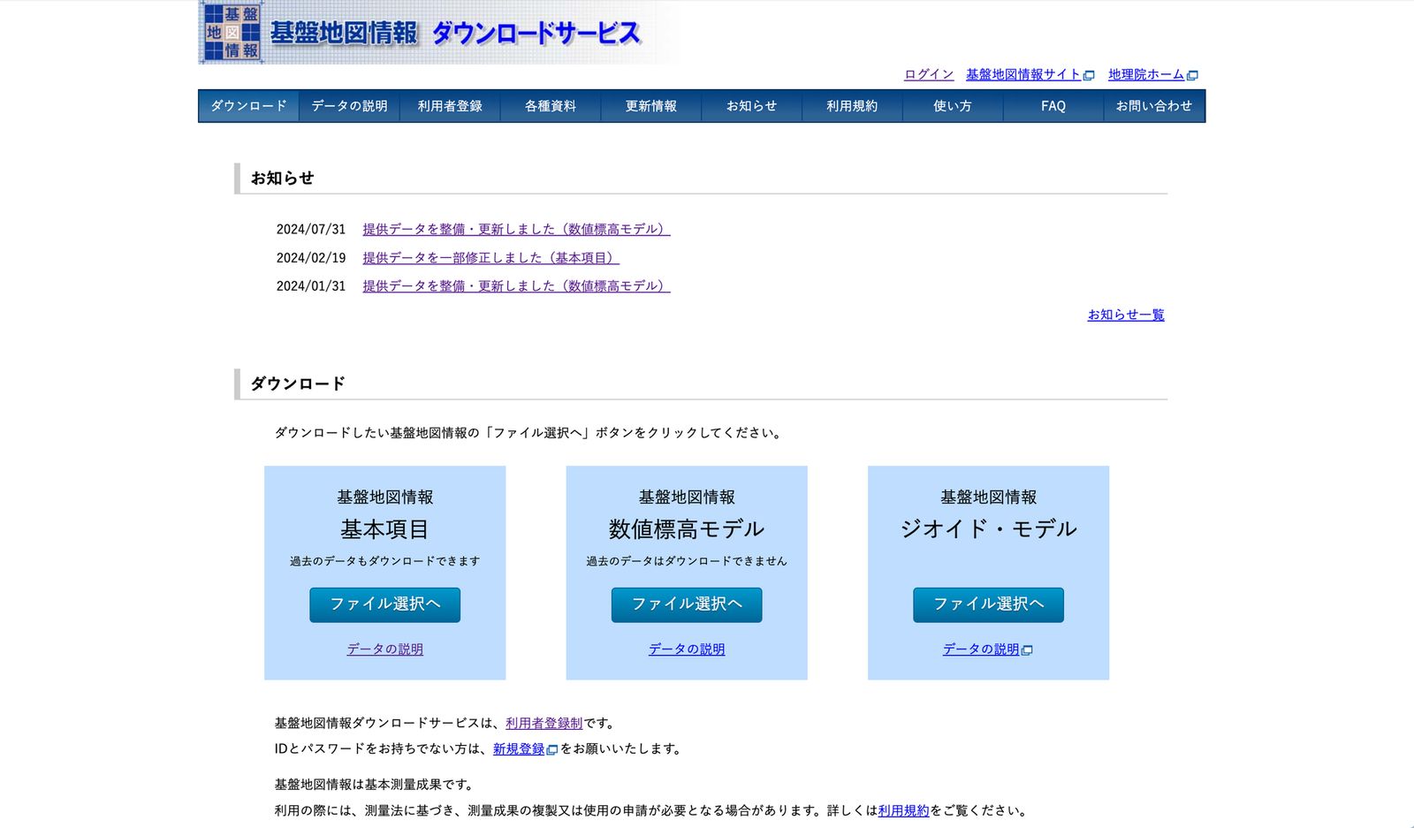This screenshot has width=1414, height=828.
Task: Open the 2024/07/31 数値標高モデル update notice
Action: point(516,229)
